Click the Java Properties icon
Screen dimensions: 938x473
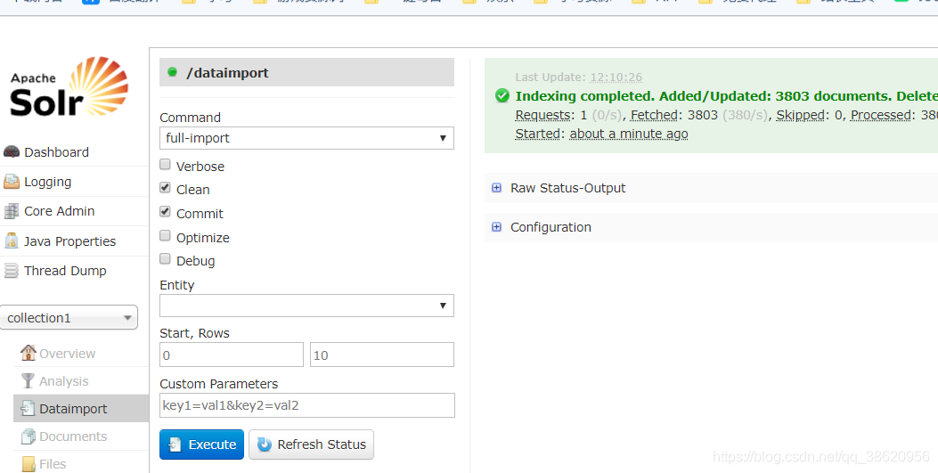pos(12,241)
